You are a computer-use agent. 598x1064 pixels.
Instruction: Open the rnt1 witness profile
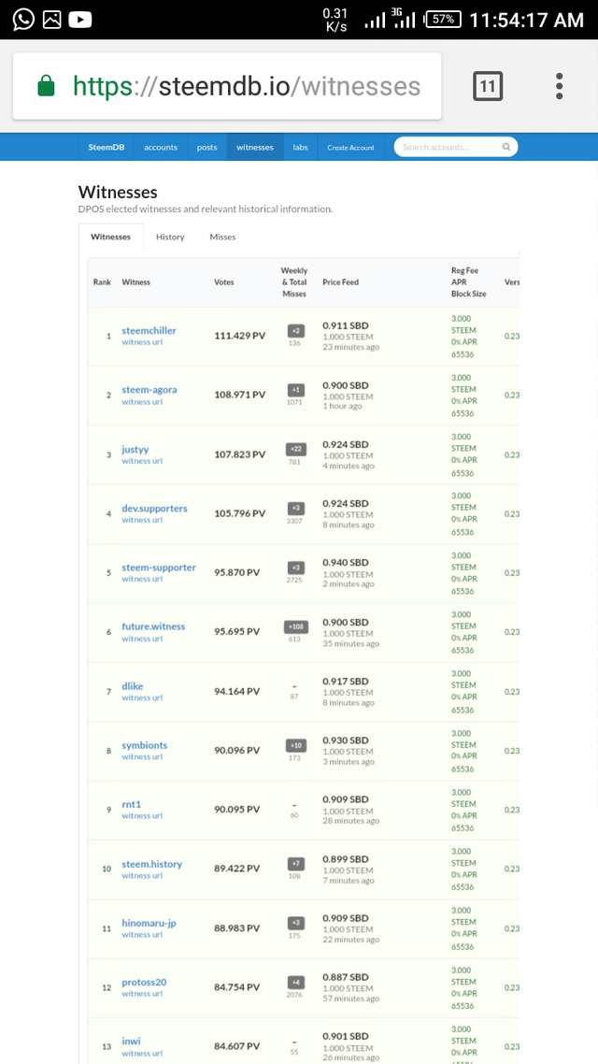click(132, 804)
